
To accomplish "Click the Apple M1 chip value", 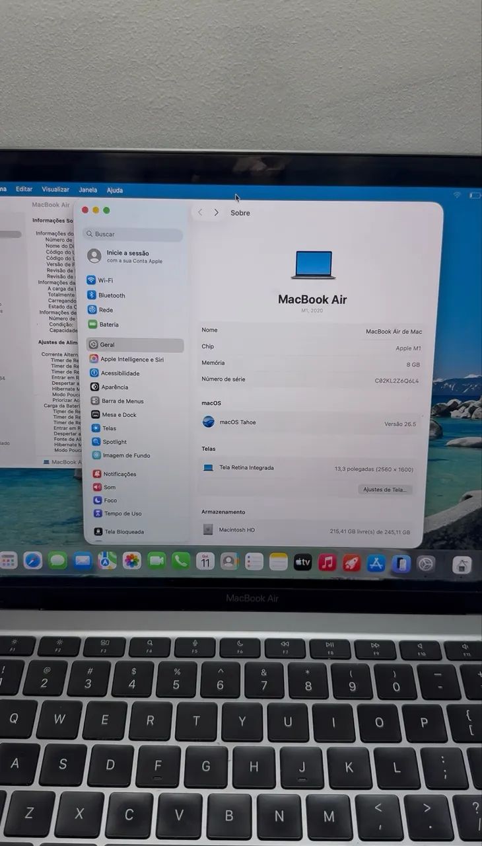I will pos(408,348).
